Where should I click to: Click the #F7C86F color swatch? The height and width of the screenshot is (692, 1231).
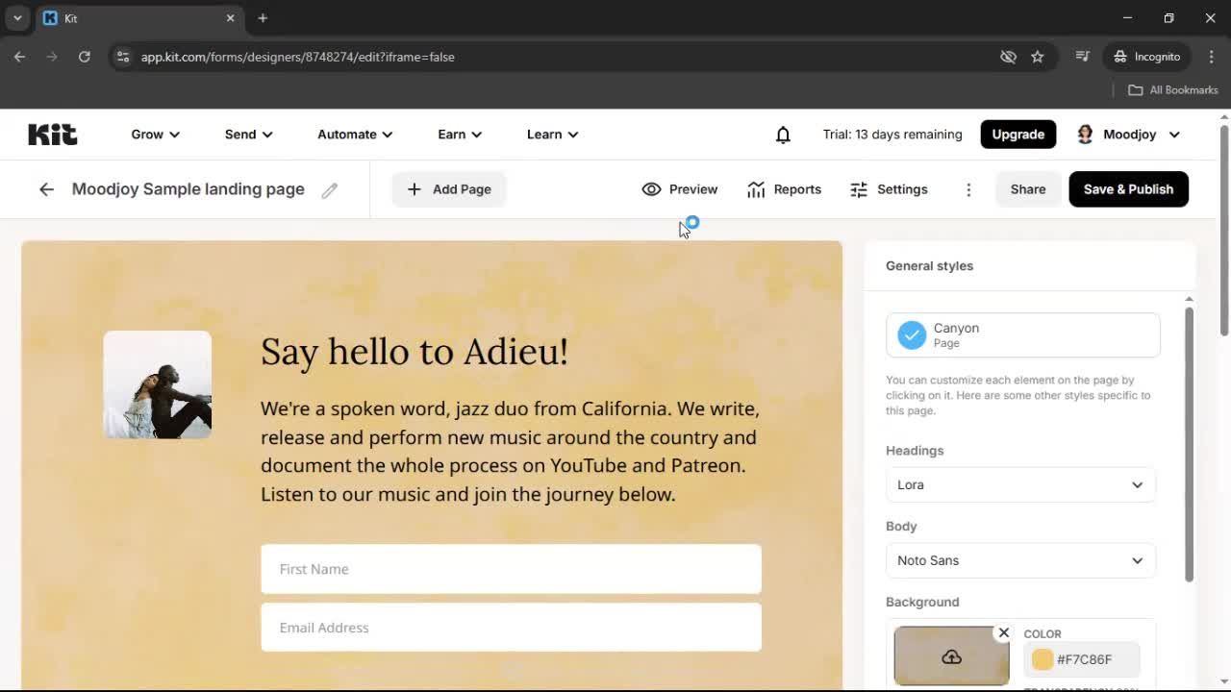(x=1042, y=659)
